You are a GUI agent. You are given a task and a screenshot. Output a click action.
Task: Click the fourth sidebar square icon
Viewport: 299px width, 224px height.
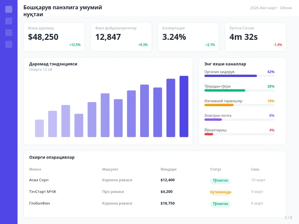[9, 44]
